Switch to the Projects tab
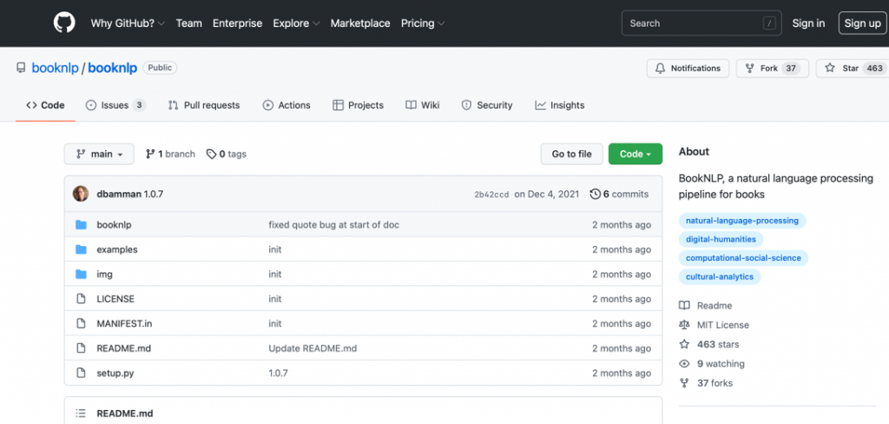Screen dimensions: 889x424 pos(358,105)
